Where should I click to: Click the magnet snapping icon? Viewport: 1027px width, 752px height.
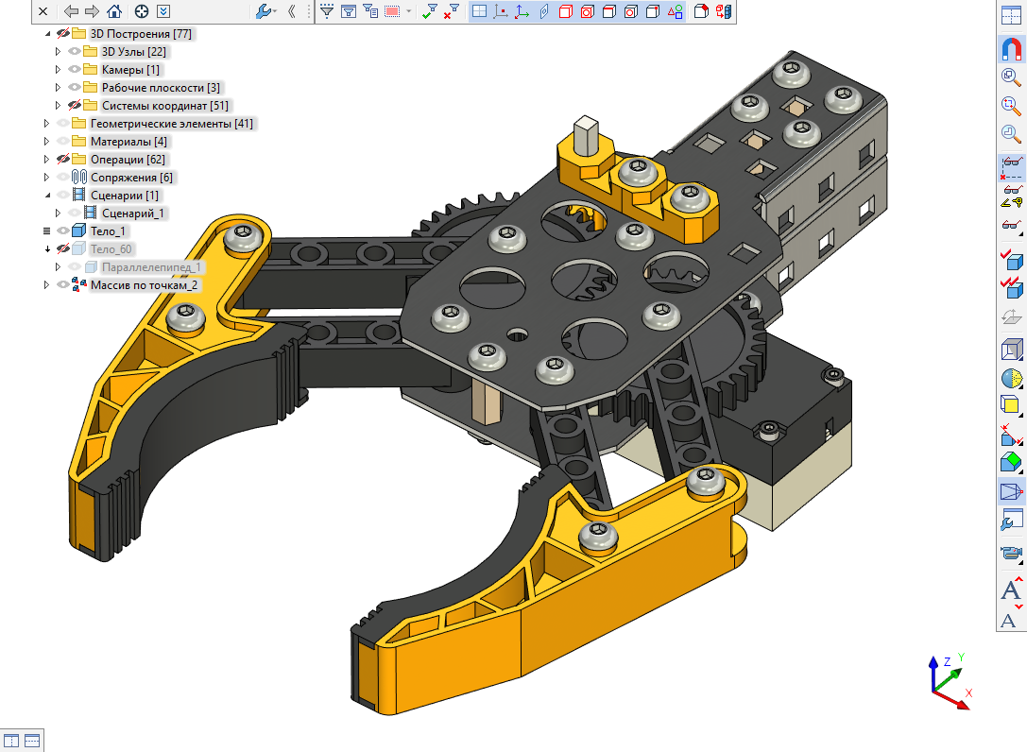point(1010,50)
